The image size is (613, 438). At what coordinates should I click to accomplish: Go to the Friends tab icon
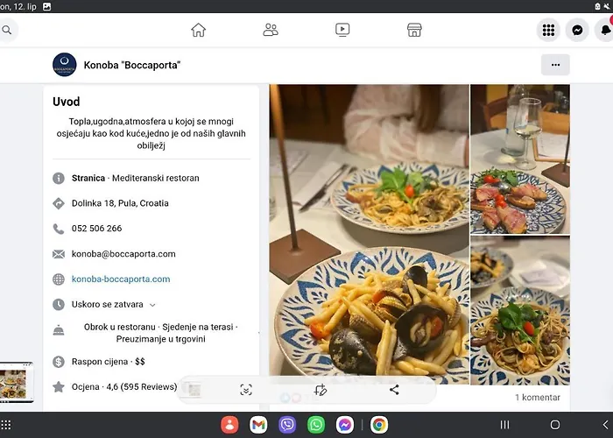click(271, 30)
